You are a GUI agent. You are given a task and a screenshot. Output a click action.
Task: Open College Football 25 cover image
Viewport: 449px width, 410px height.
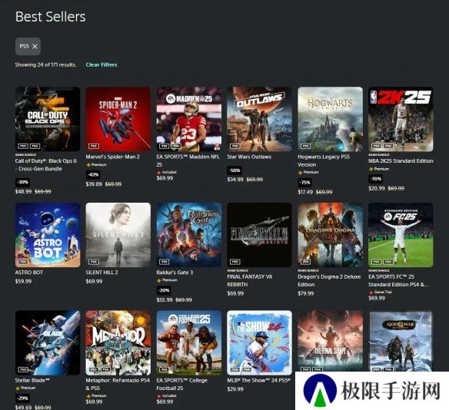point(189,342)
